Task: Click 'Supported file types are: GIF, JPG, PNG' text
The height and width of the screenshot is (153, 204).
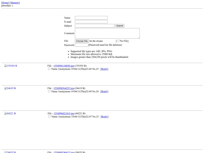Action: point(91,51)
